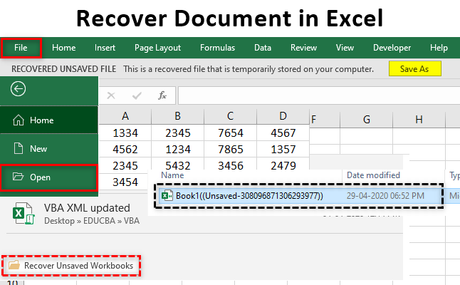The image size is (460, 285).
Task: Click cell containing 4567
Action: click(x=283, y=133)
